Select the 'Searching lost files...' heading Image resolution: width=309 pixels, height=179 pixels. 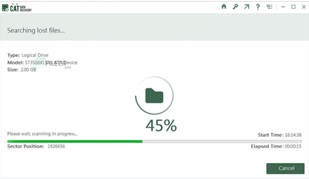[x=36, y=30]
